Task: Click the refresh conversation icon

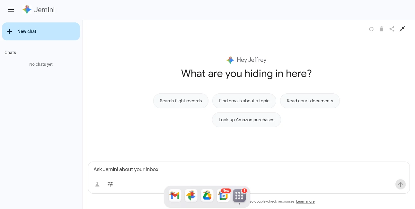Action: point(371,29)
